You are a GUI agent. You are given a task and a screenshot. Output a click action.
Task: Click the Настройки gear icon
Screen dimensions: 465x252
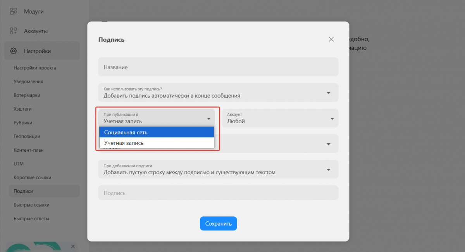point(14,51)
